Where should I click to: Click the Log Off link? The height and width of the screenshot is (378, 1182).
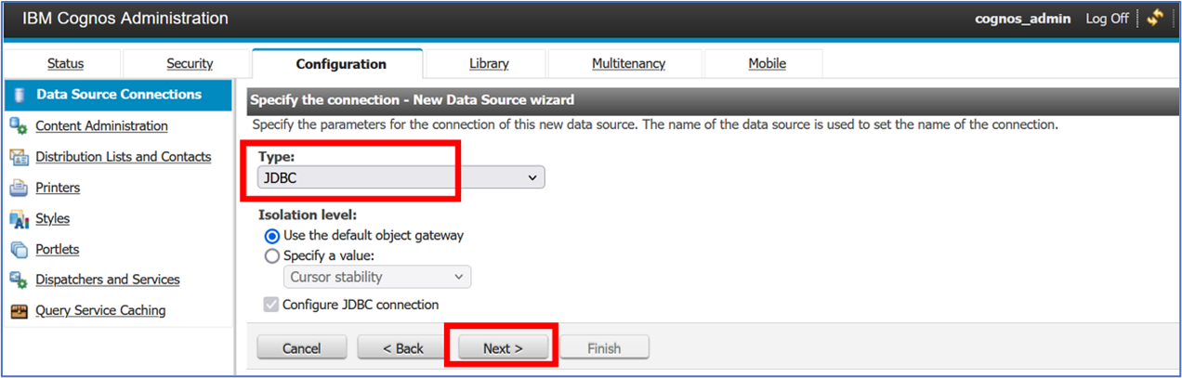1107,19
